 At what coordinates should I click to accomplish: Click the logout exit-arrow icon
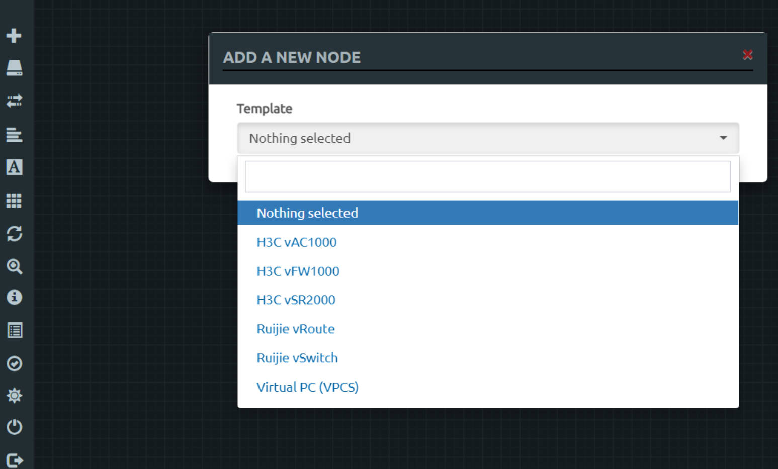pos(14,460)
